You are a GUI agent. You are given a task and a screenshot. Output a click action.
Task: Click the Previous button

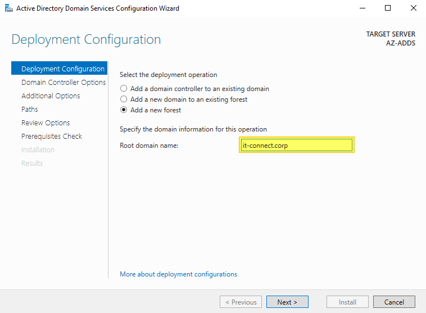tap(241, 302)
